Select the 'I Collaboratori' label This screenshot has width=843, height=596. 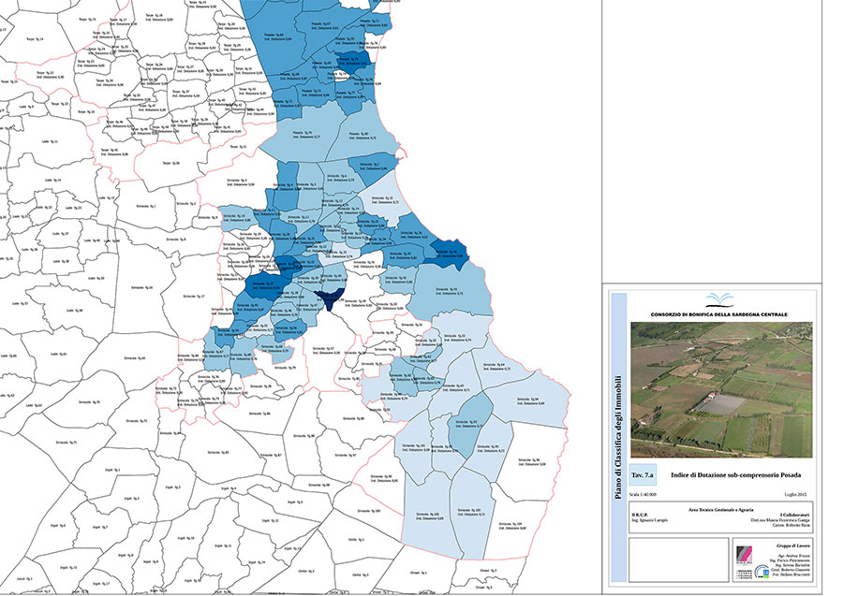795,515
